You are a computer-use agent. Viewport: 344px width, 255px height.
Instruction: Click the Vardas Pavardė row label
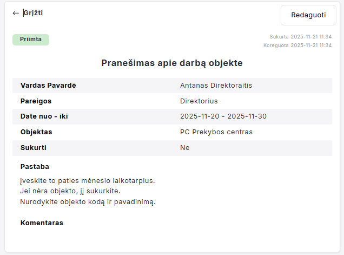pos(48,86)
